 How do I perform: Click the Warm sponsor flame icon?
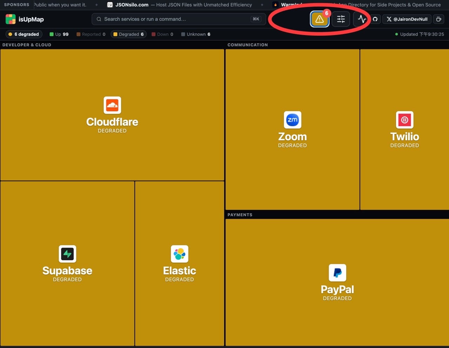275,5
